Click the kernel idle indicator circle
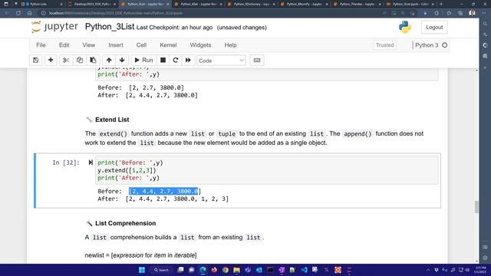 tap(445, 45)
